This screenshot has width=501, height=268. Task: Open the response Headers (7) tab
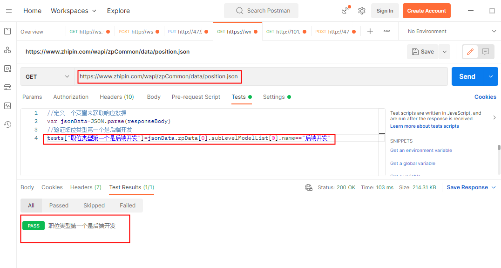click(x=86, y=187)
